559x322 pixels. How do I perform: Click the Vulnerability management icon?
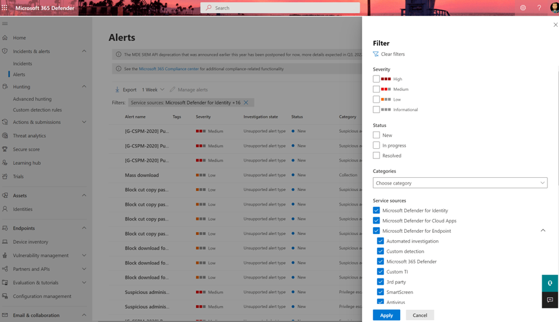[5, 255]
